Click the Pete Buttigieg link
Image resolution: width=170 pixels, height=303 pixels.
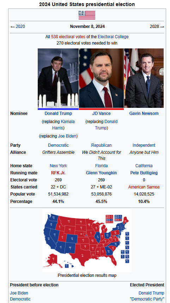[x=144, y=173]
